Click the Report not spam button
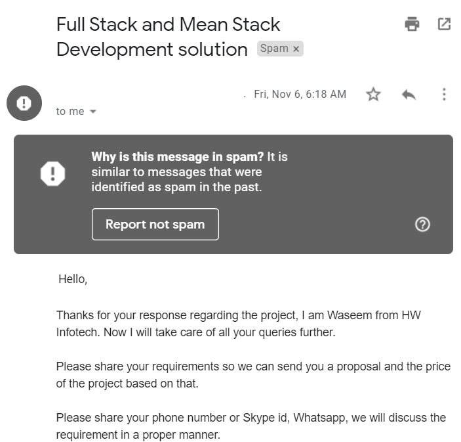This screenshot has width=461, height=442. click(x=155, y=225)
